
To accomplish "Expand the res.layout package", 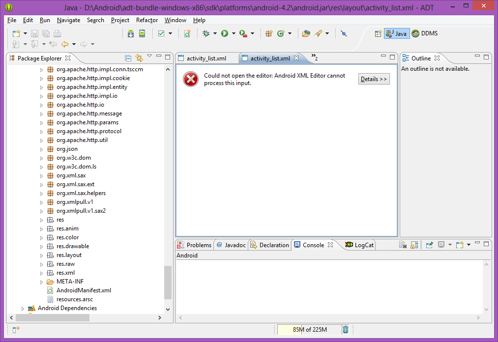I will (x=41, y=256).
